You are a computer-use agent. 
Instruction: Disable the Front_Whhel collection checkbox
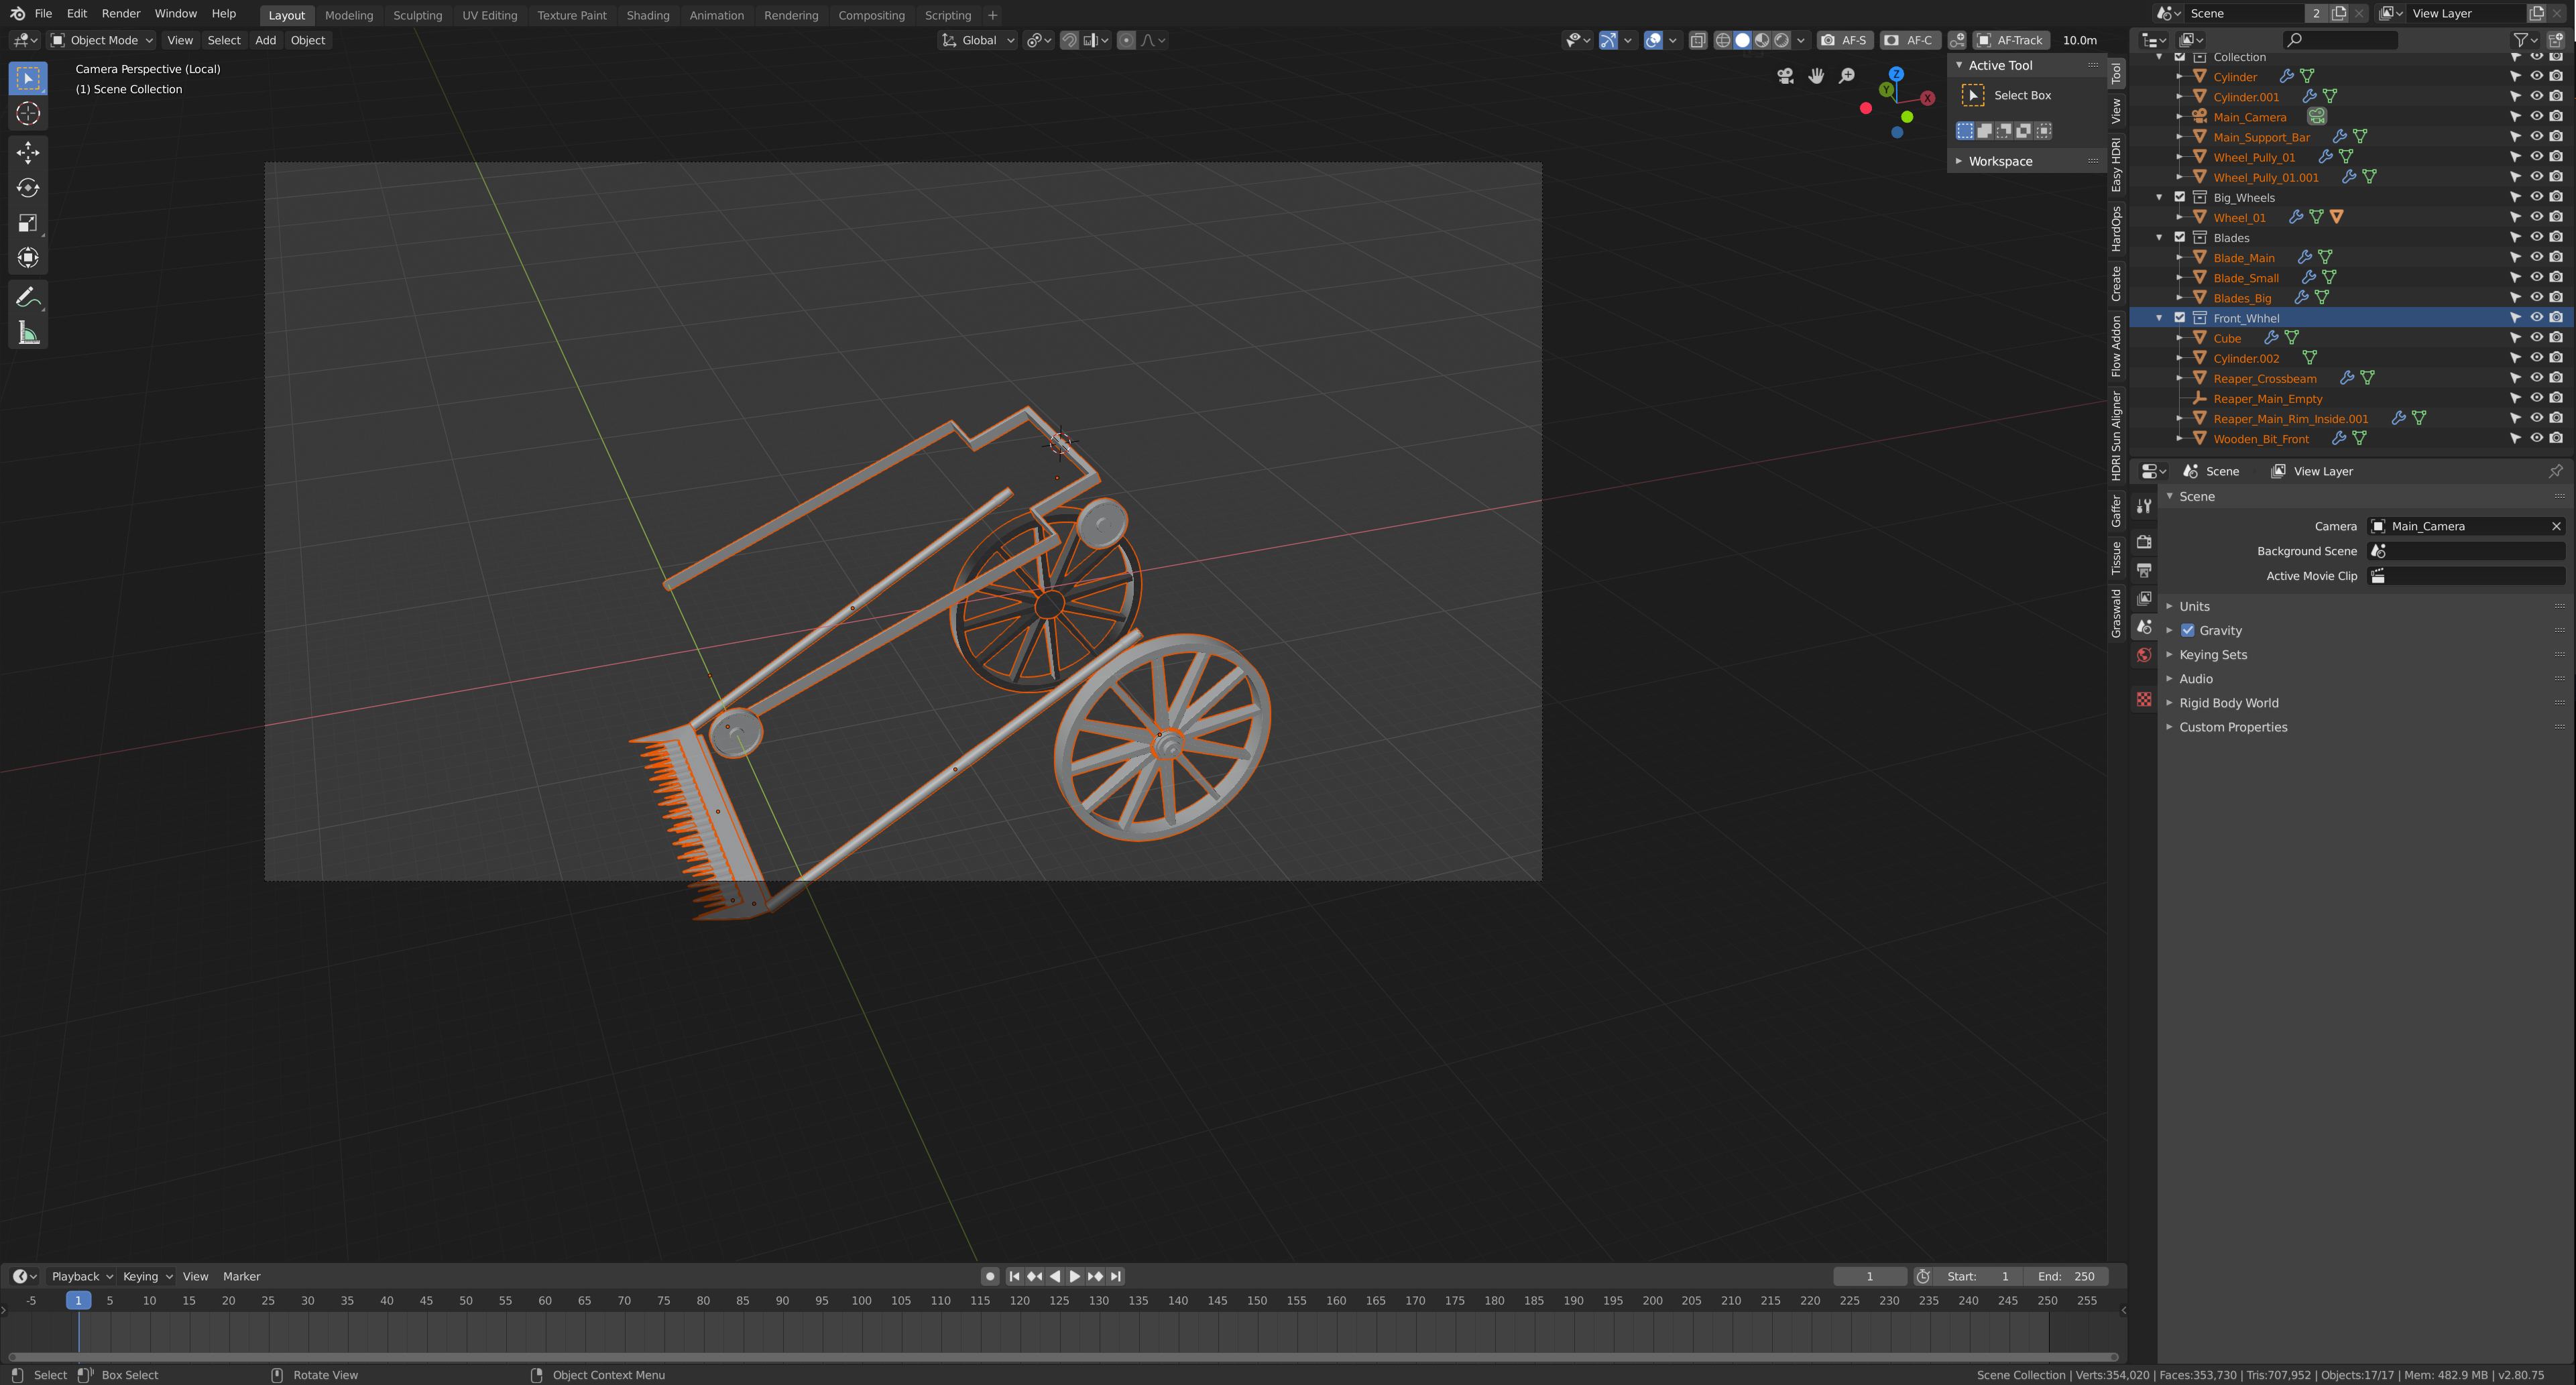point(2180,318)
